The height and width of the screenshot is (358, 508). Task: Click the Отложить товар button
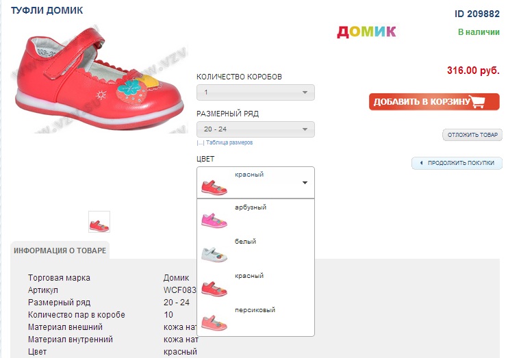[472, 135]
